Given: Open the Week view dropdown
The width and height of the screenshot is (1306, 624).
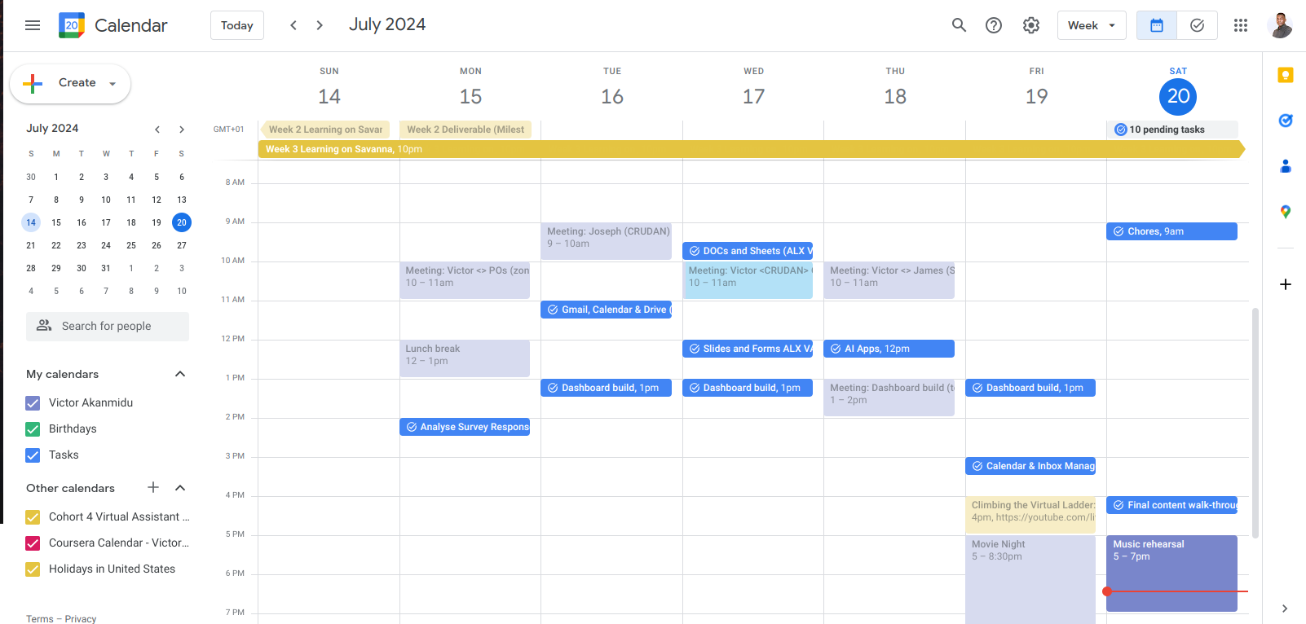Looking at the screenshot, I should (x=1091, y=25).
